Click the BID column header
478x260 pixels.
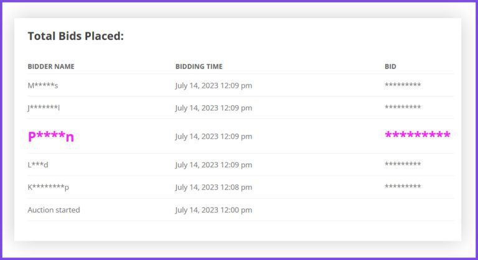[x=390, y=67]
